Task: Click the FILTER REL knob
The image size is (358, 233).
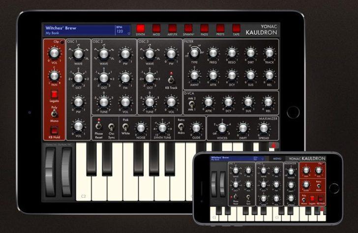Action: coord(269,75)
